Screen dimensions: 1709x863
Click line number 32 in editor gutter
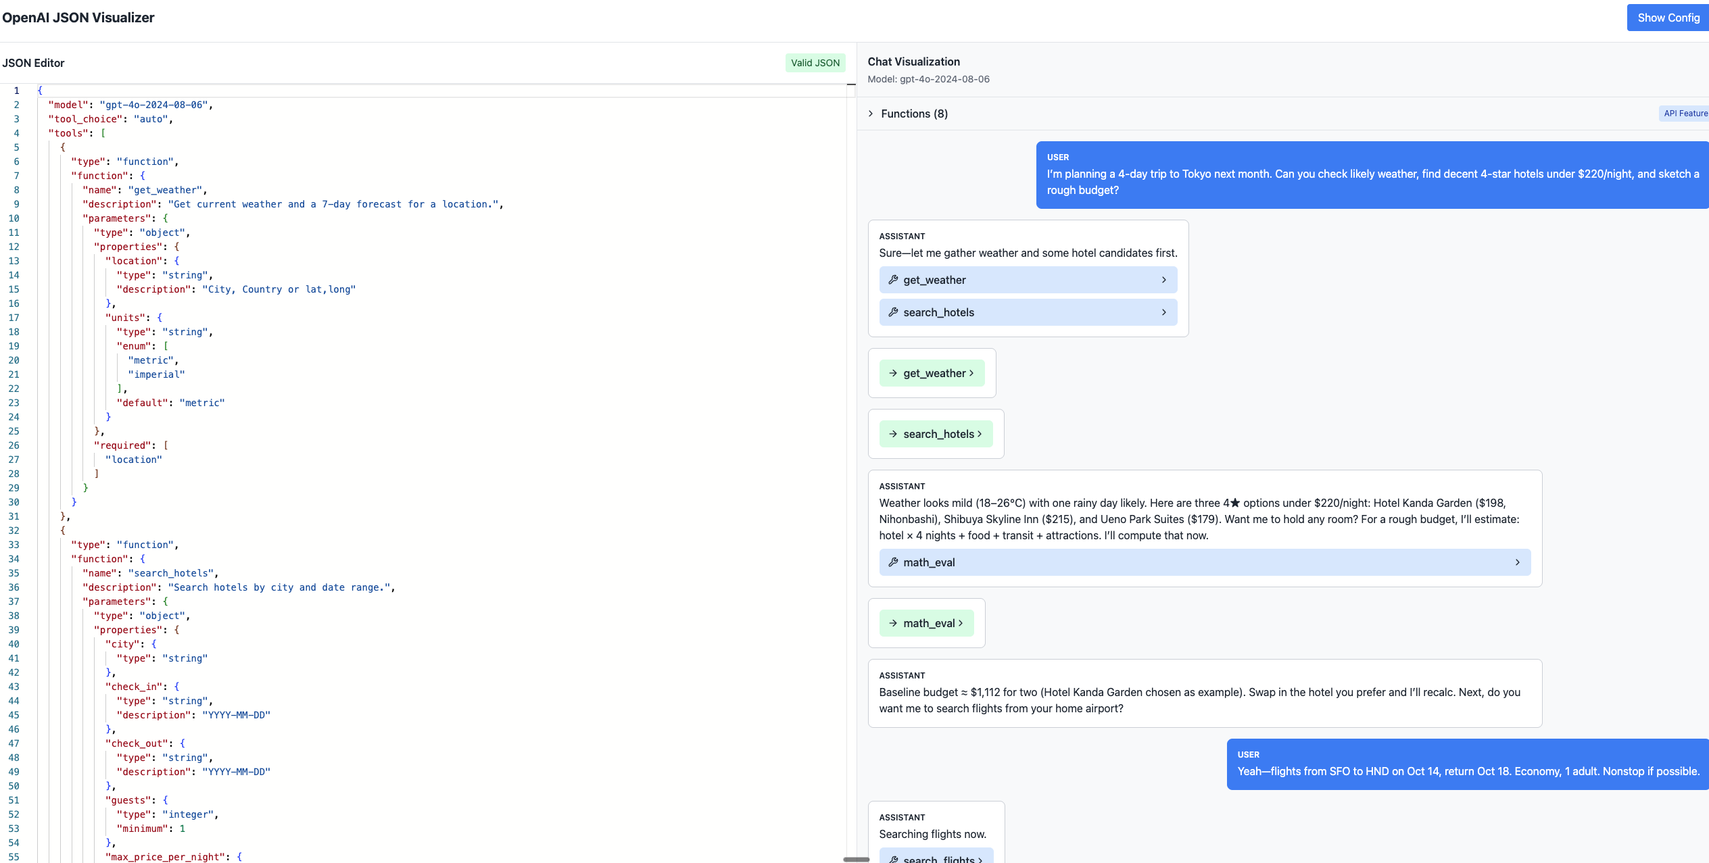pos(14,531)
